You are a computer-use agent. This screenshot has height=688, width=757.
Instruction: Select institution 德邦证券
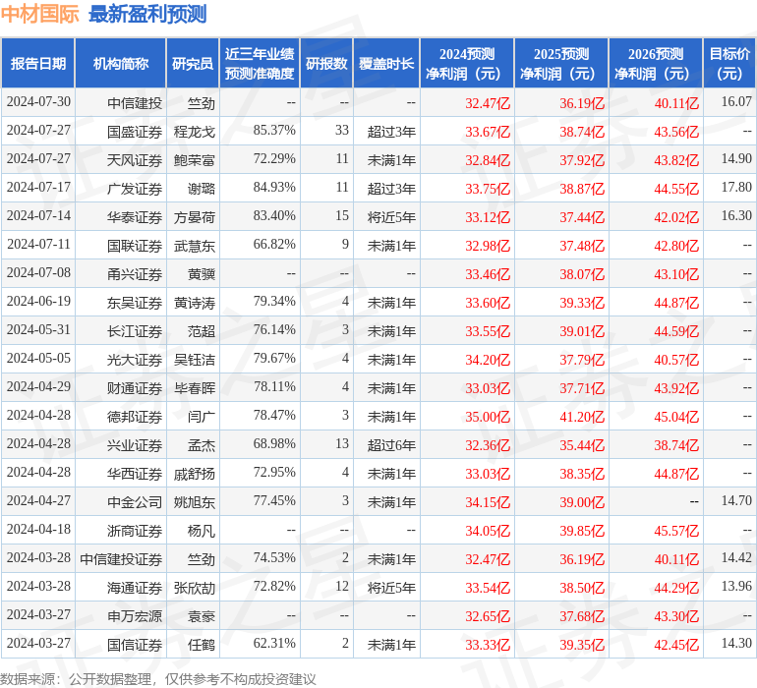tap(135, 416)
